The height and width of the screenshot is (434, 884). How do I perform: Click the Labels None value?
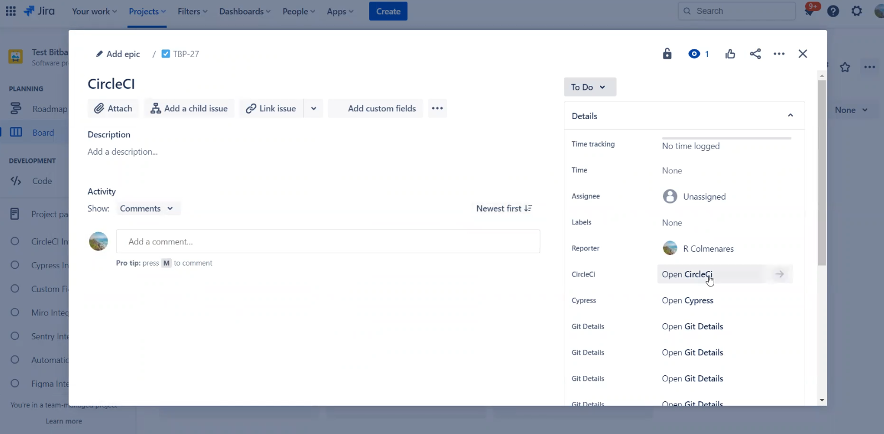pyautogui.click(x=672, y=222)
